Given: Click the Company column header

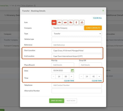Looking at the screenshot, I should [x=8, y=34].
